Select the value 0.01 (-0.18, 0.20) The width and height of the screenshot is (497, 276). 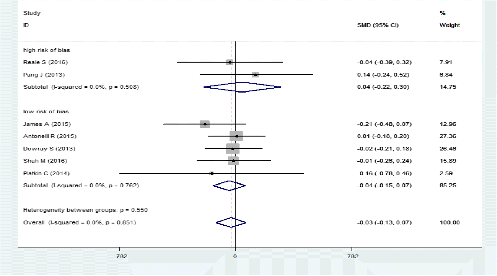point(383,136)
